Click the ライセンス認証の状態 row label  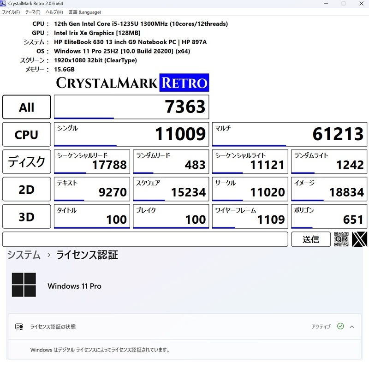point(53,327)
